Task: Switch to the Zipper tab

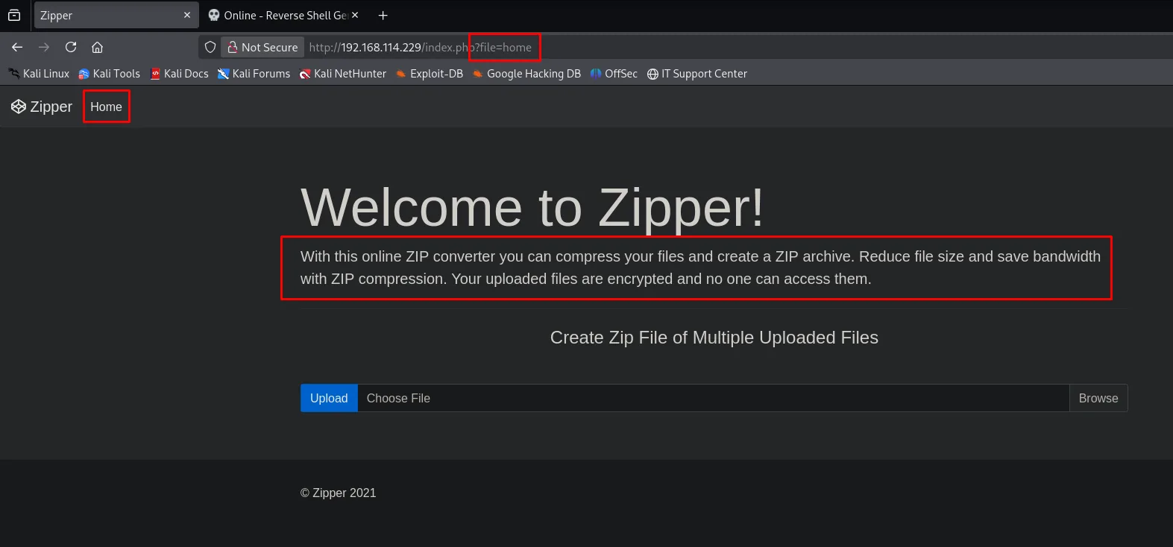Action: [116, 15]
